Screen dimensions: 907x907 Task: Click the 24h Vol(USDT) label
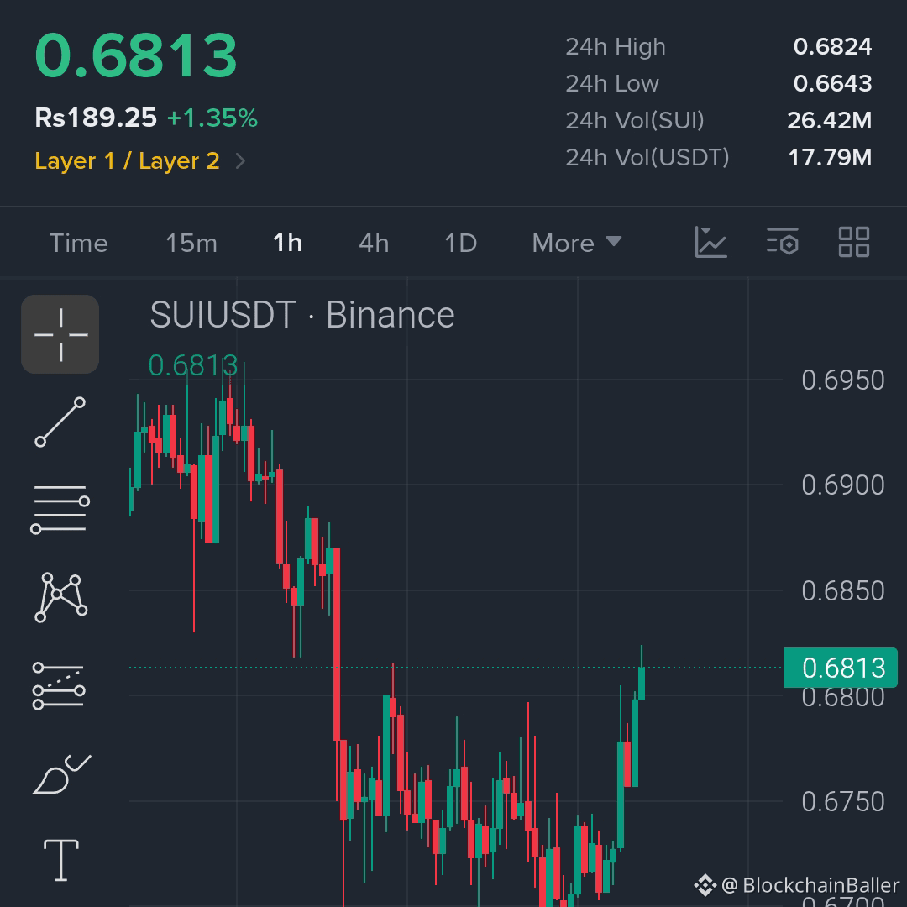tap(647, 157)
